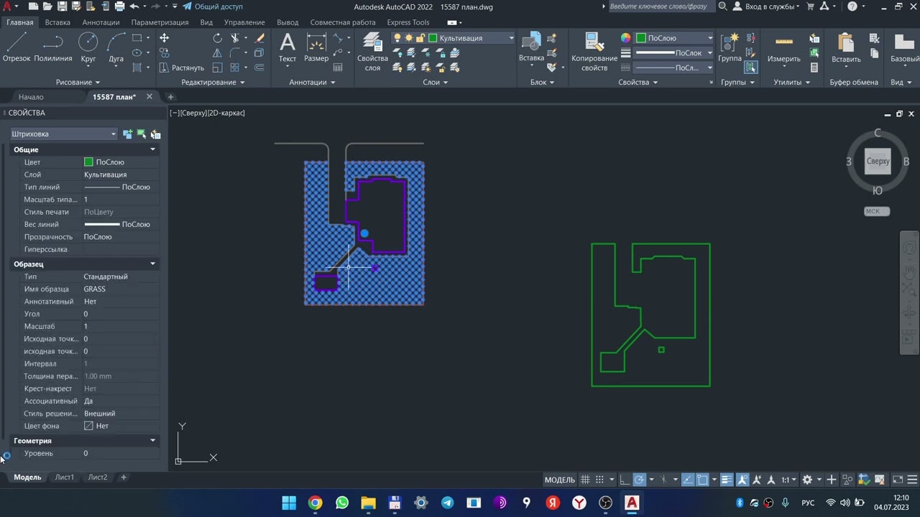The width and height of the screenshot is (920, 517).
Task: Select the Отрезок (Line) tool
Action: (x=17, y=47)
